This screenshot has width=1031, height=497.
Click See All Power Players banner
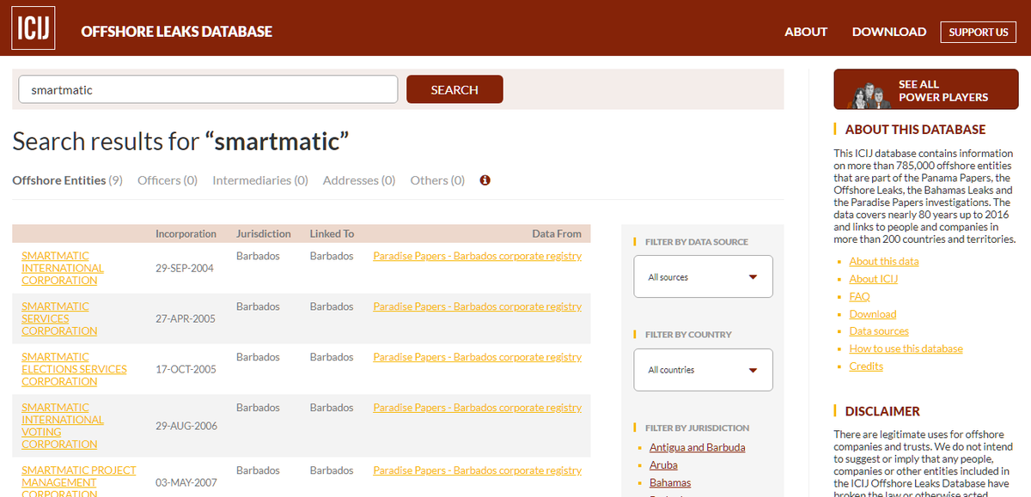click(925, 89)
